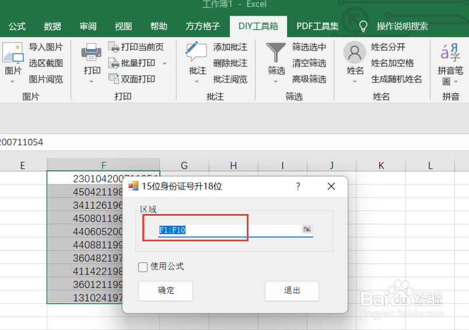Click the 批注 comment pencil icon
Image resolution: width=469 pixels, height=330 pixels.
(196, 51)
